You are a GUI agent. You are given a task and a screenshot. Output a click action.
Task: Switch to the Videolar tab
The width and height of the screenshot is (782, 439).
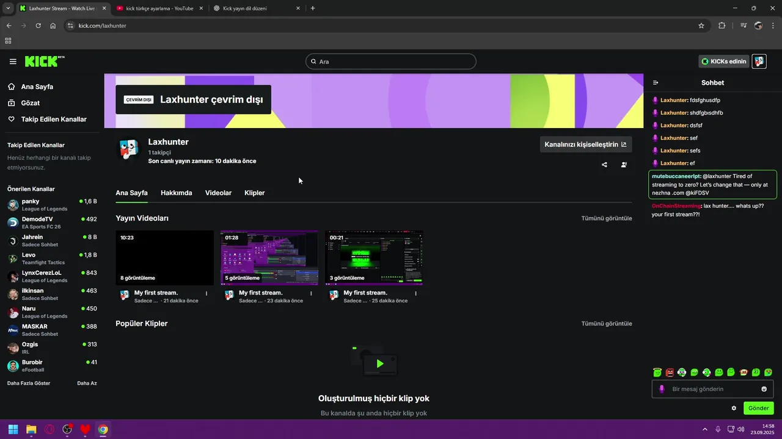pos(218,193)
